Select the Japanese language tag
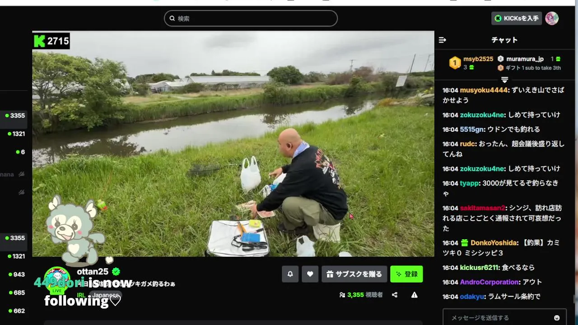Screen dimensions: 578x325 pos(106,295)
